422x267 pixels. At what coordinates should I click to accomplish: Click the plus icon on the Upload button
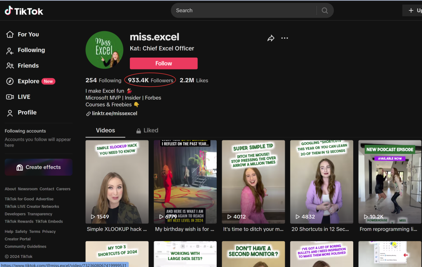pyautogui.click(x=411, y=10)
